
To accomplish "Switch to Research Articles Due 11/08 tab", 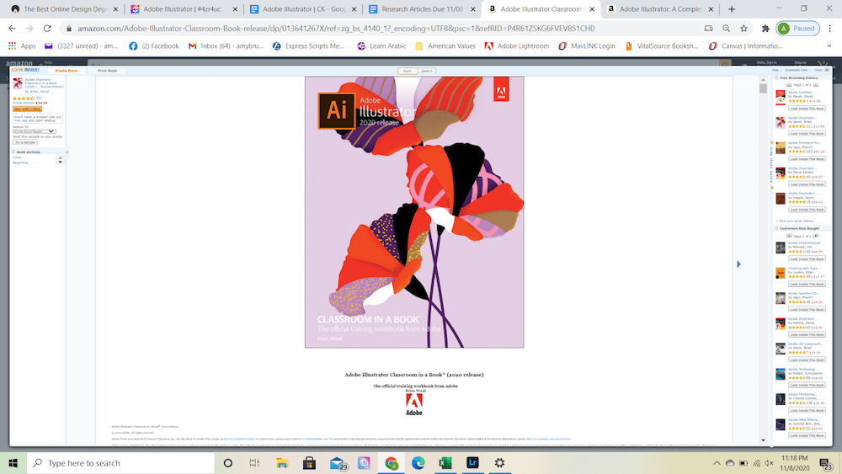I will click(x=423, y=9).
